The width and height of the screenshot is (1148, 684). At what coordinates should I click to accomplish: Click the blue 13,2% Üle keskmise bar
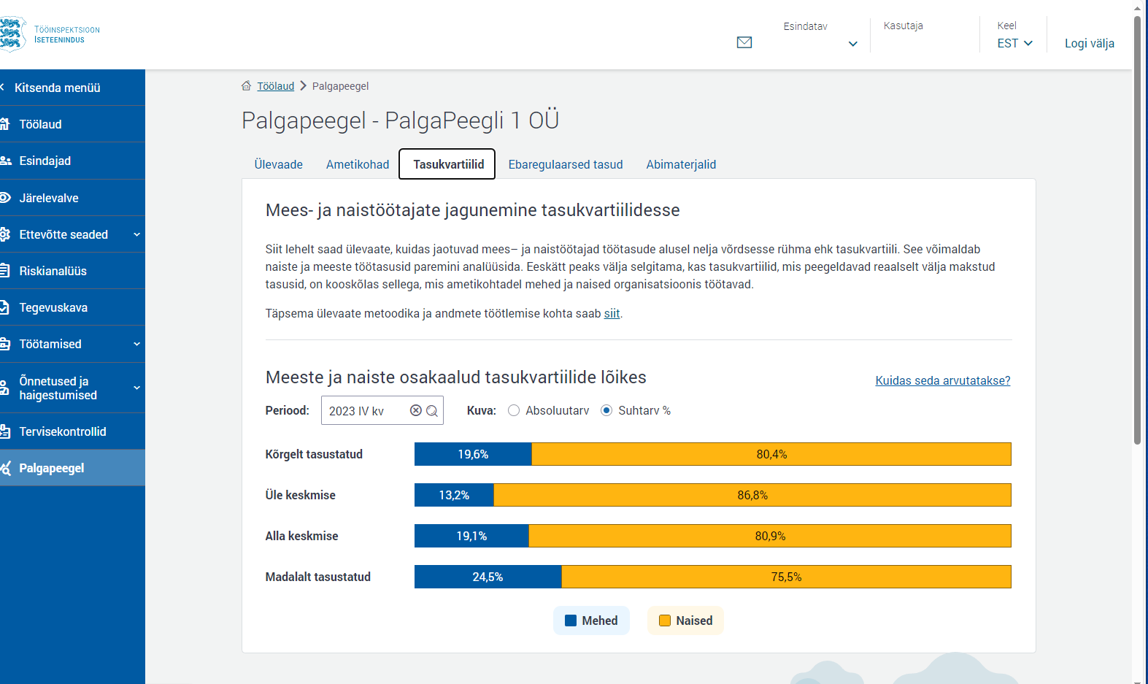pyautogui.click(x=454, y=495)
